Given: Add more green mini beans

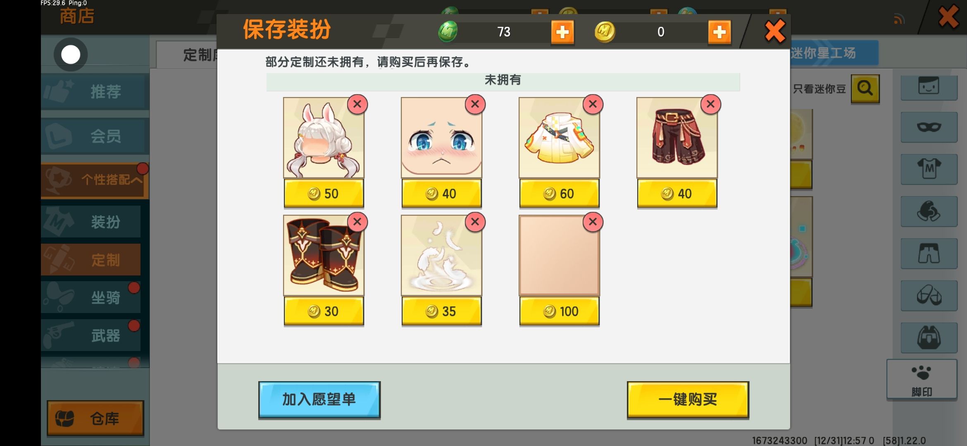Looking at the screenshot, I should click(562, 32).
